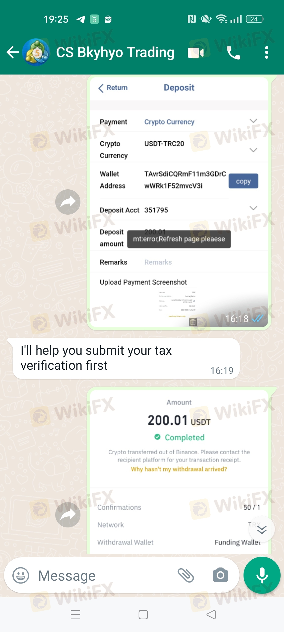Start a video call
Screen dimensions: 284x632
tap(196, 53)
